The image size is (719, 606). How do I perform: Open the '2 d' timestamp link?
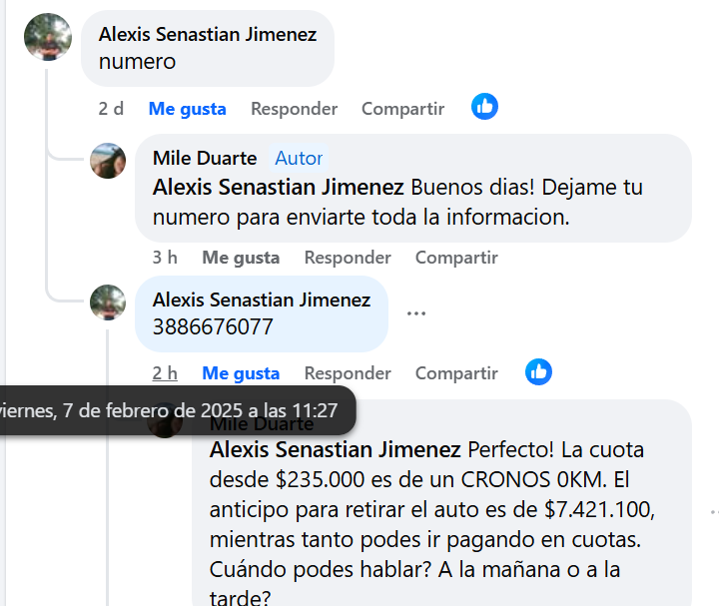coord(111,109)
